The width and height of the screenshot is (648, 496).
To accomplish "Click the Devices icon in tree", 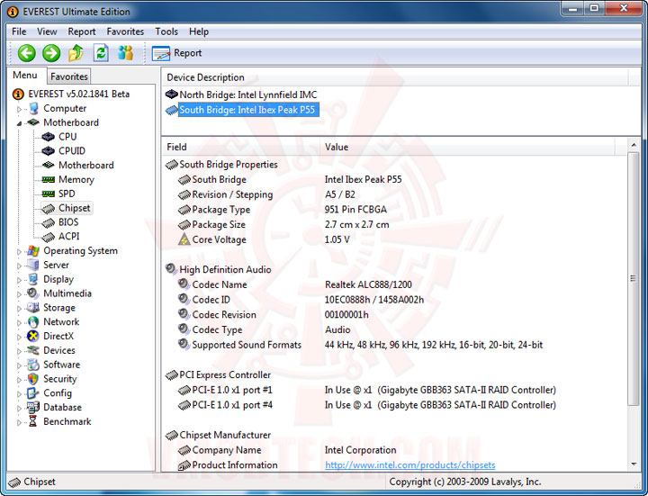I will tap(33, 350).
